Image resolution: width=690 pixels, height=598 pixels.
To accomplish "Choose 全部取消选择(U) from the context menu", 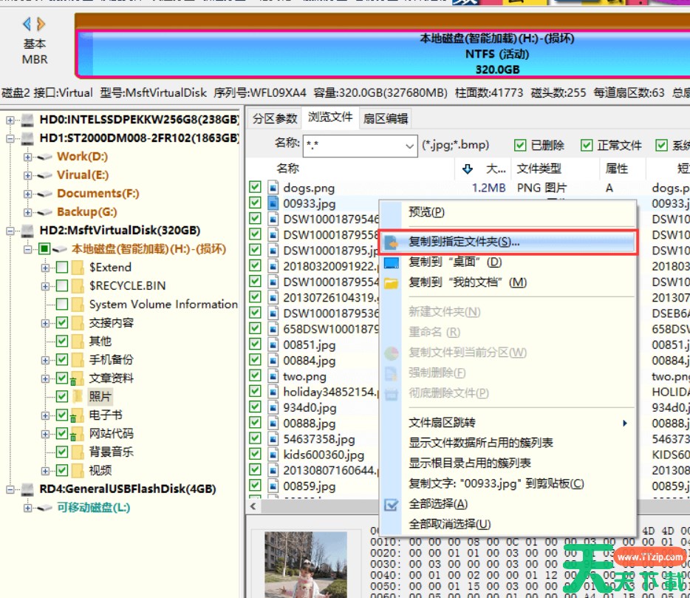I will [449, 524].
